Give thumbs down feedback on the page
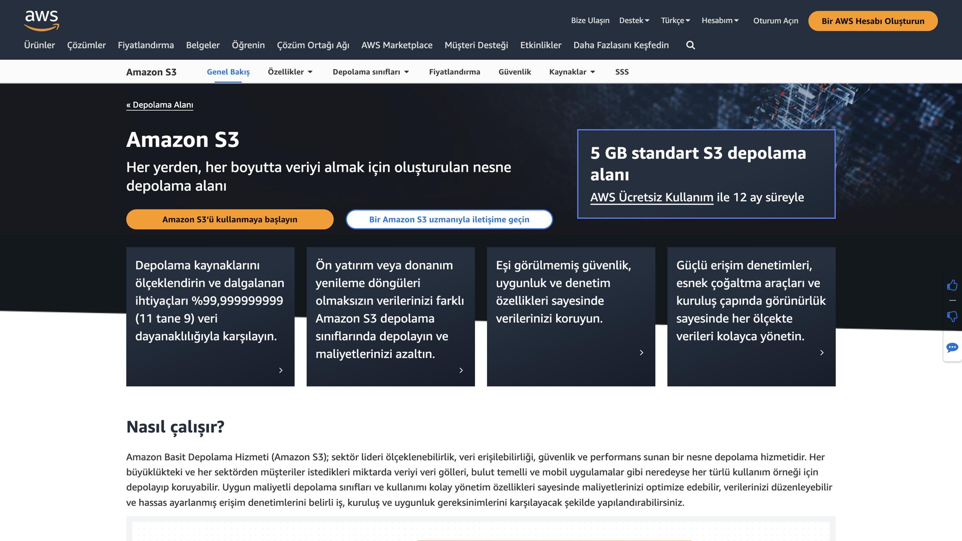 (952, 317)
